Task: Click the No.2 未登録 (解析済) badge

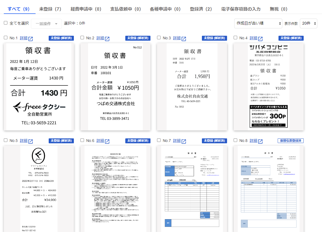Action: point(138,38)
